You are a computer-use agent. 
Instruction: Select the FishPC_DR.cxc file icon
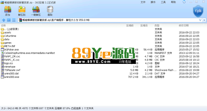click(2, 56)
